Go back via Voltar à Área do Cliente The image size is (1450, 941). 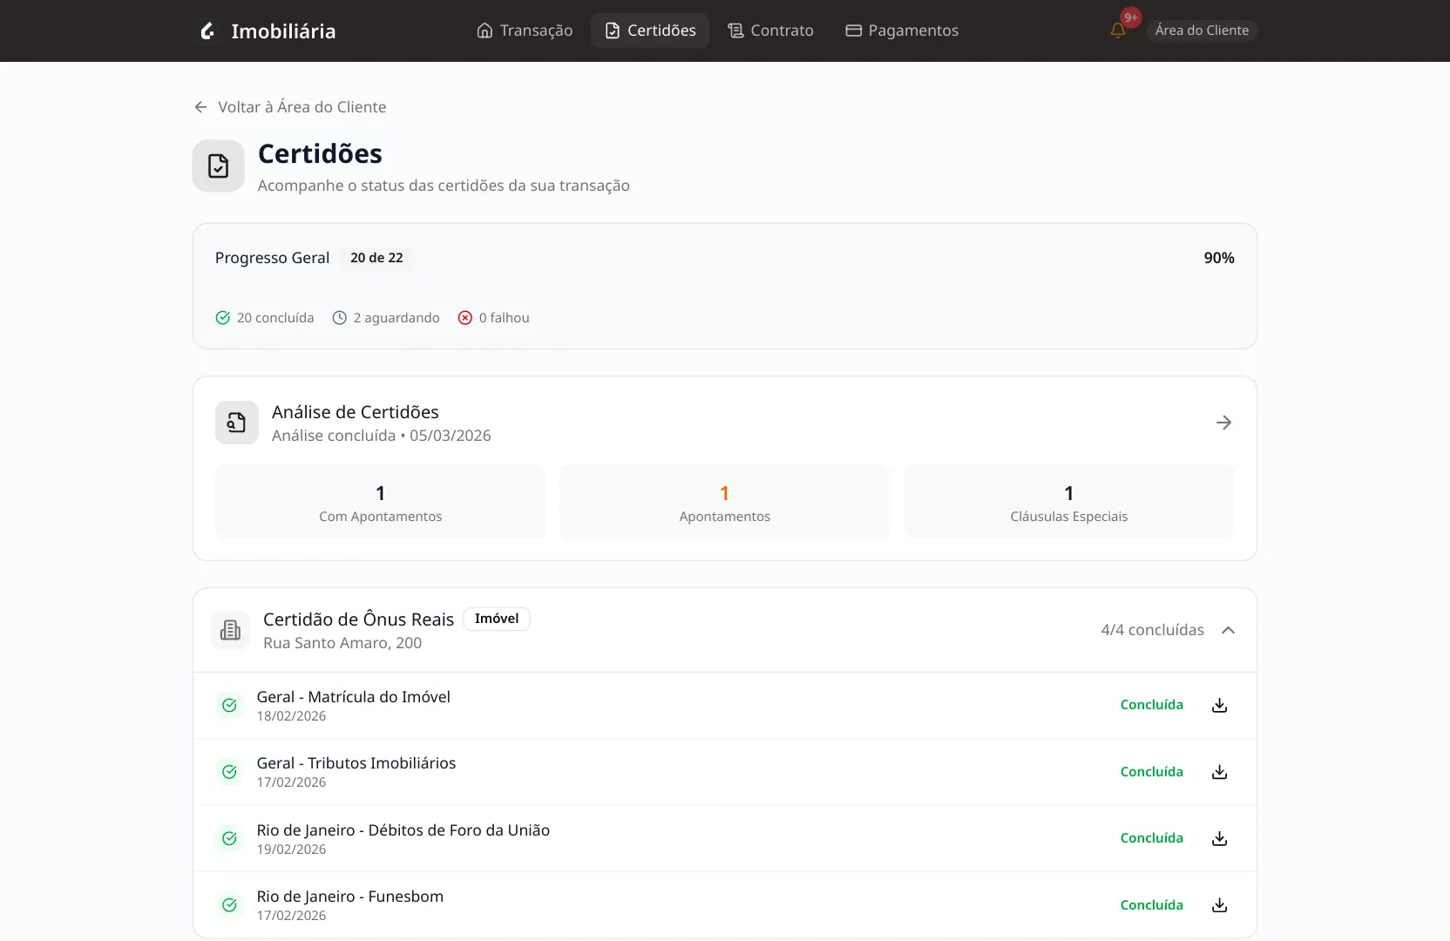tap(290, 106)
